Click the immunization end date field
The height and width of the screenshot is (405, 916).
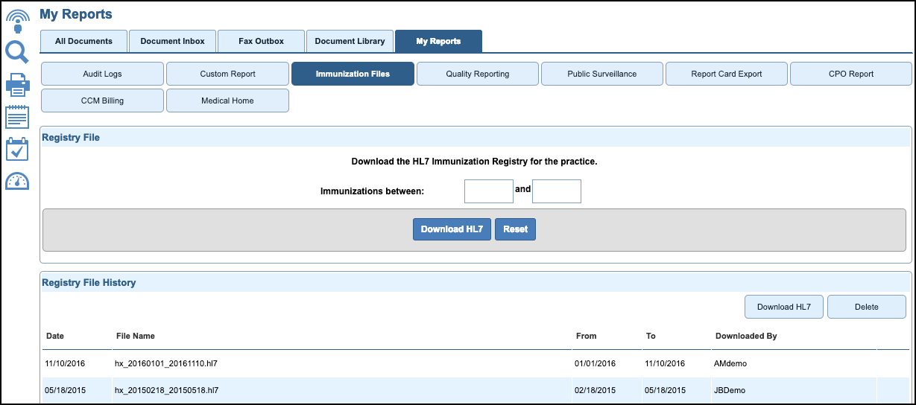556,191
